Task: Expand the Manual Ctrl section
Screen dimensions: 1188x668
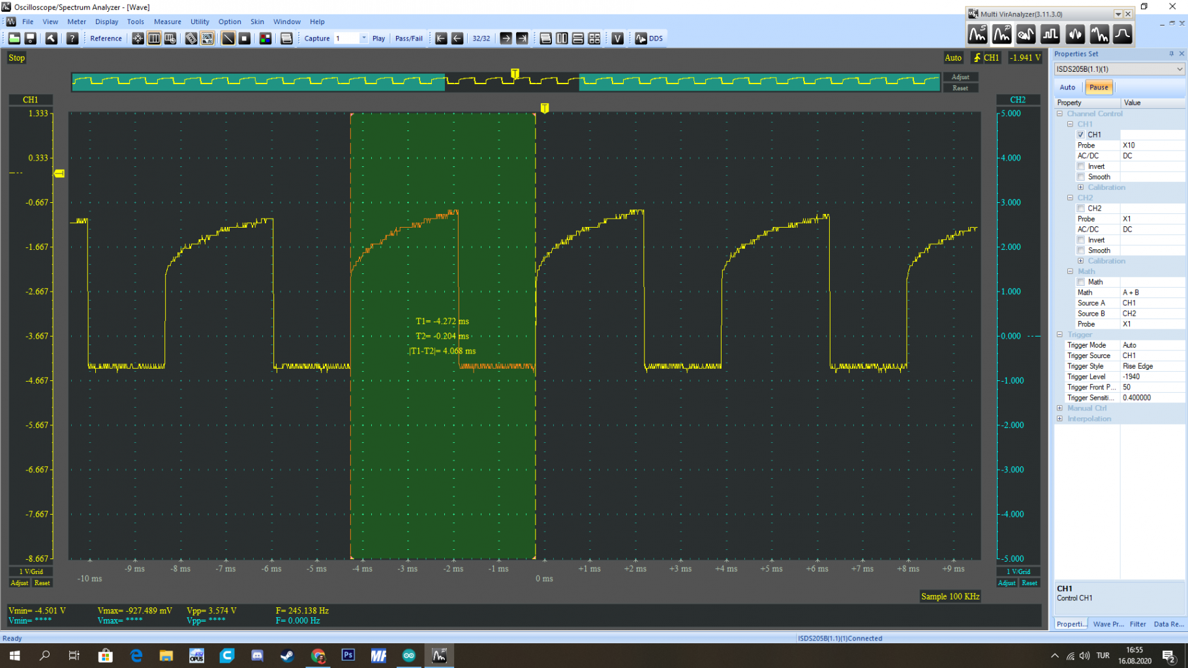Action: point(1060,408)
